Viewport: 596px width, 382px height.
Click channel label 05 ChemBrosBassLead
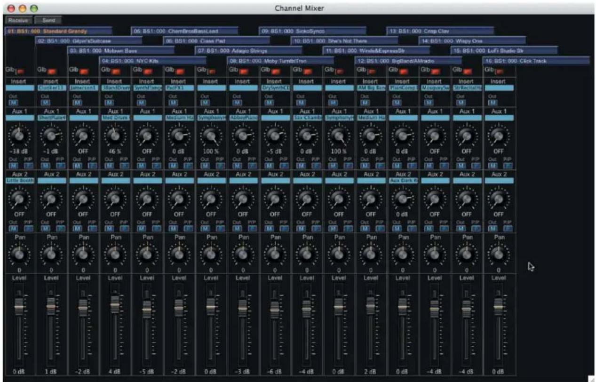click(184, 31)
